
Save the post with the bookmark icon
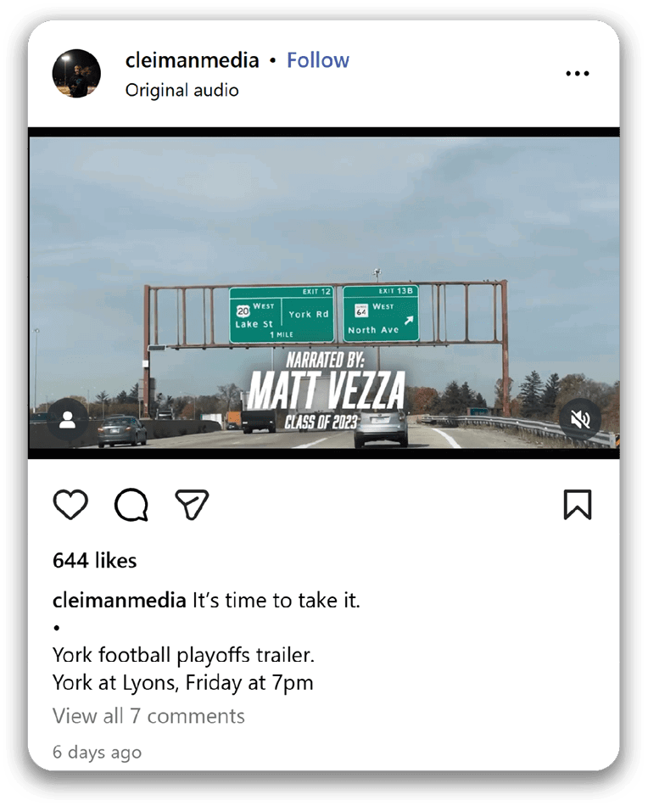tap(578, 504)
